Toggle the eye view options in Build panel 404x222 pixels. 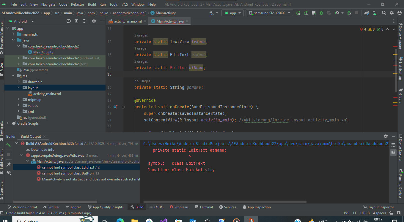tap(9, 172)
